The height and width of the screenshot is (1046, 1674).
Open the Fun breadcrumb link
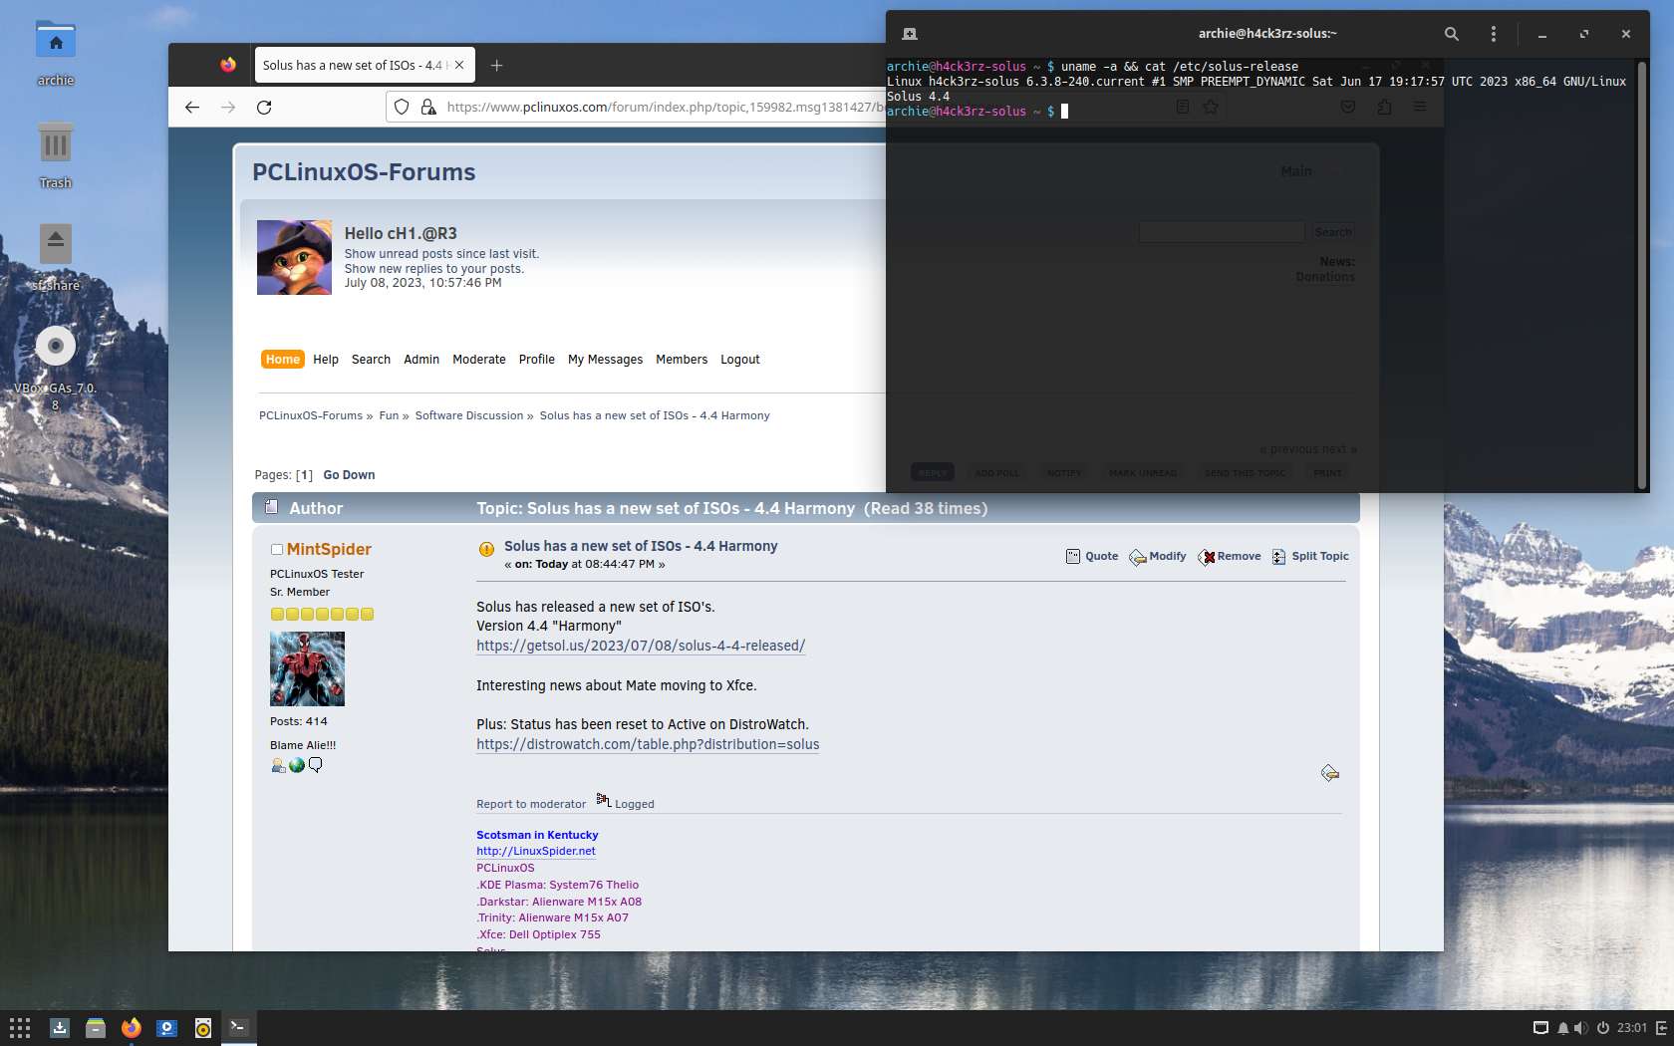(x=389, y=415)
